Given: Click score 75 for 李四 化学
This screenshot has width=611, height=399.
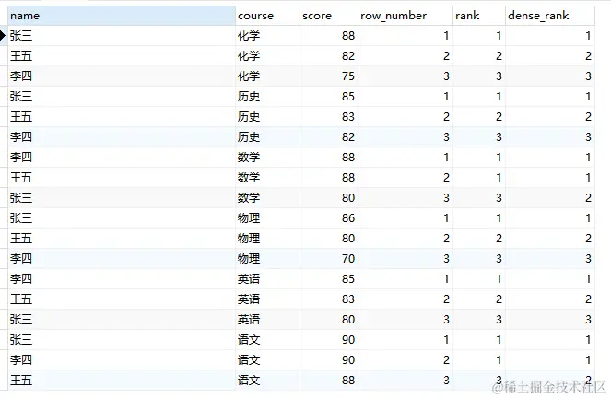Looking at the screenshot, I should coord(328,76).
